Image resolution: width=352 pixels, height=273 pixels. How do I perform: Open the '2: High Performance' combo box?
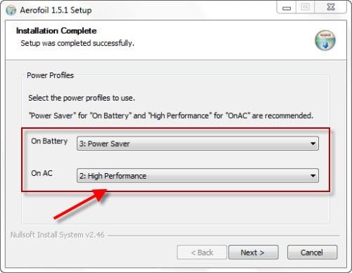[198, 176]
